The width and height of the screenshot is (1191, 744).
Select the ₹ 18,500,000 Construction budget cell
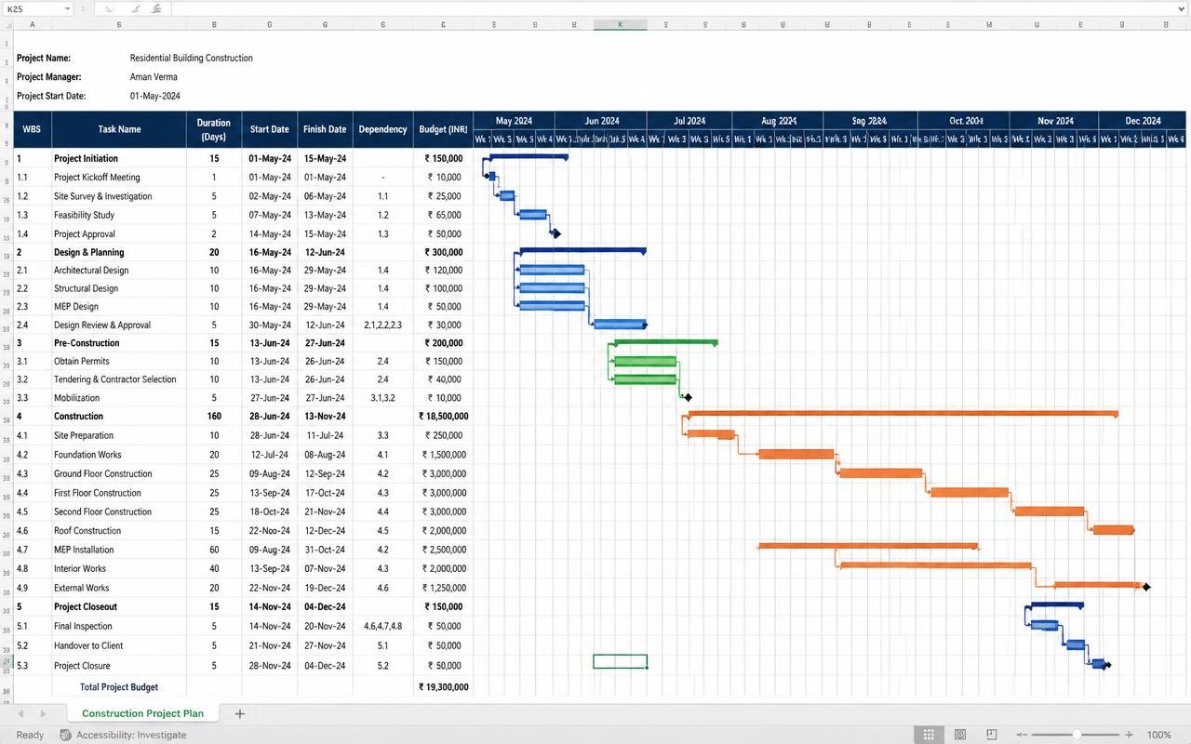pyautogui.click(x=443, y=417)
